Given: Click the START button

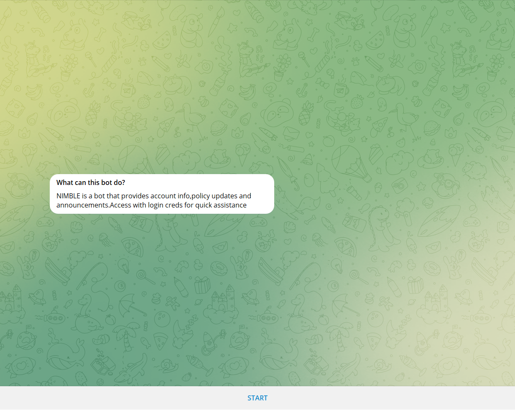Looking at the screenshot, I should 257,398.
